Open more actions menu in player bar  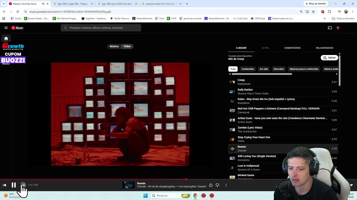coord(226,185)
